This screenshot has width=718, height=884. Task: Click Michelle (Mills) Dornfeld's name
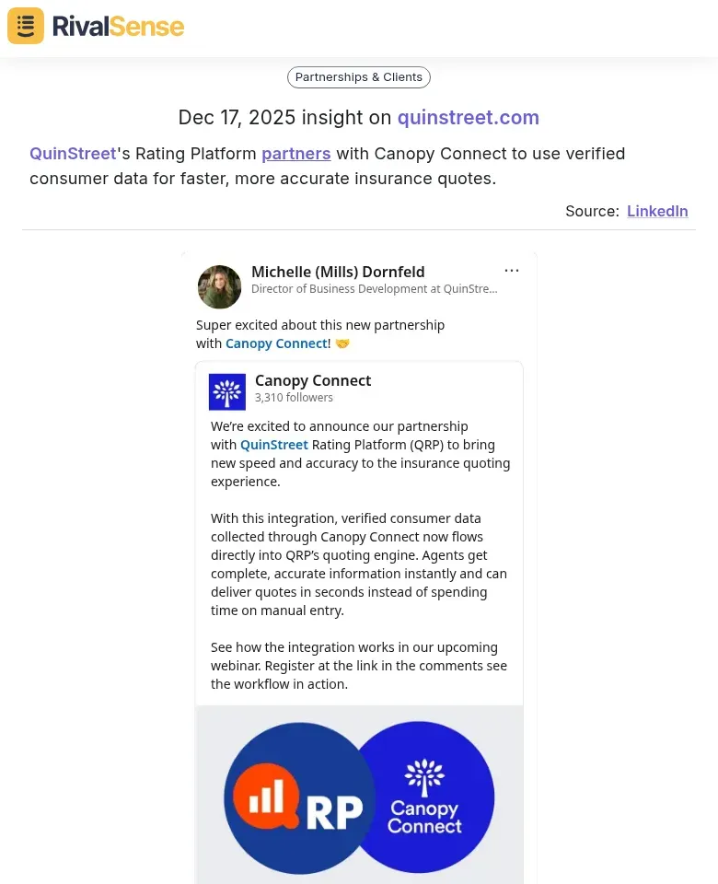[338, 272]
